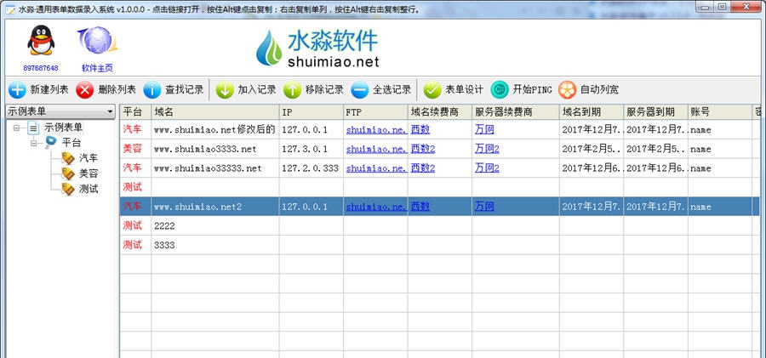Click the 新建列表 button label
The height and width of the screenshot is (358, 766).
[49, 90]
